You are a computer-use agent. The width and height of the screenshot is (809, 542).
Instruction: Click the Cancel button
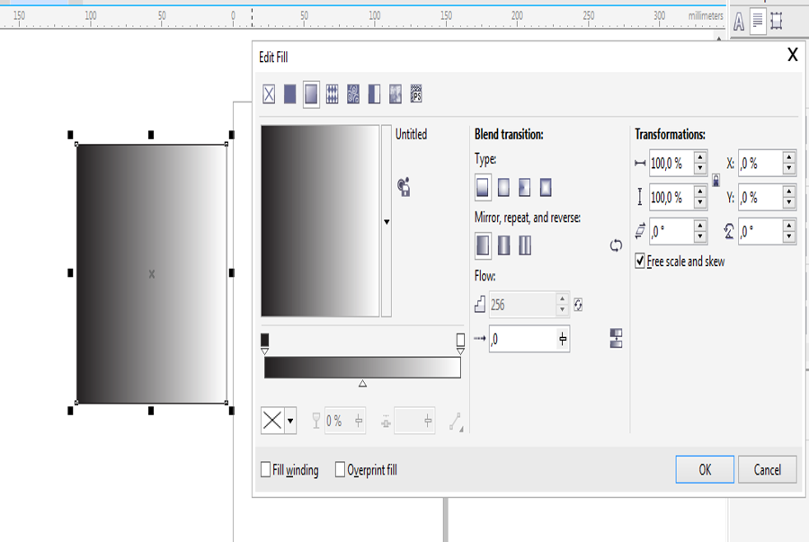768,469
